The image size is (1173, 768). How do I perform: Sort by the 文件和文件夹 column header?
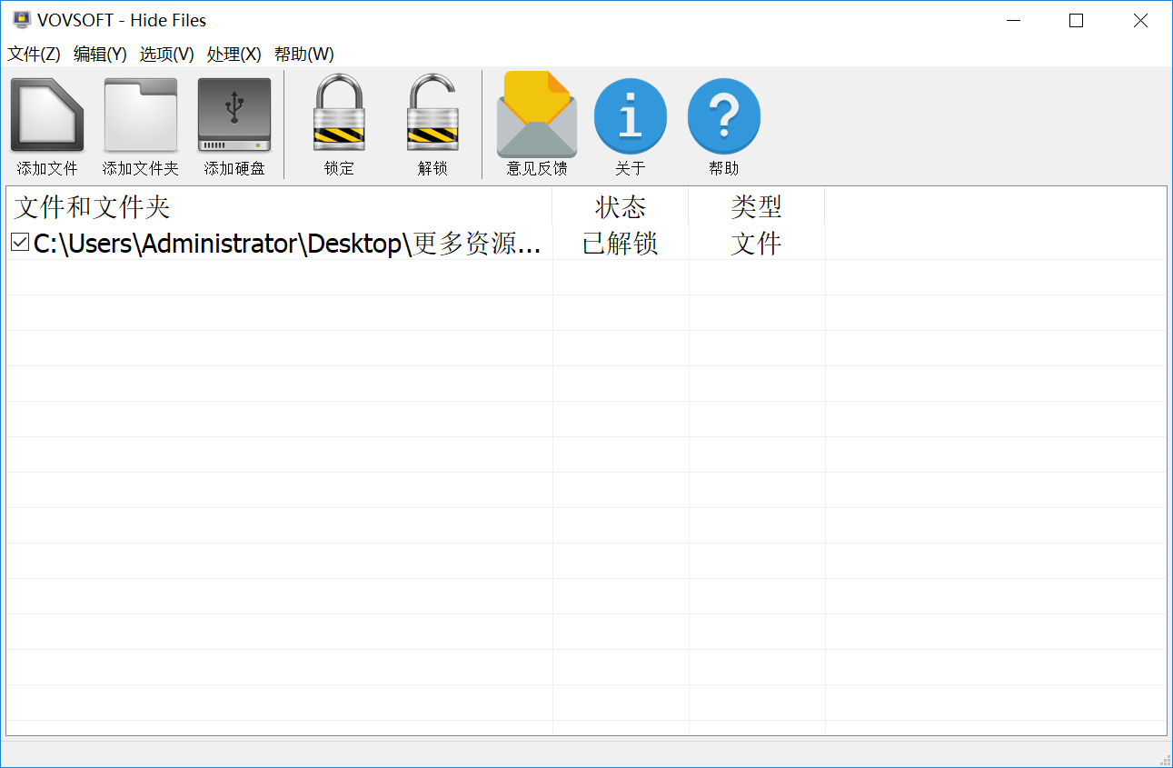[x=279, y=206]
